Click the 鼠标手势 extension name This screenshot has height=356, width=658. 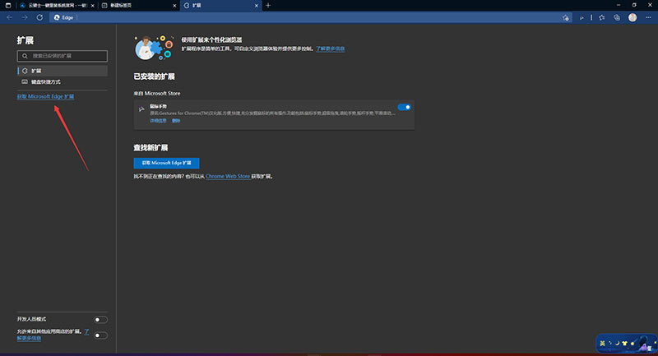point(158,107)
